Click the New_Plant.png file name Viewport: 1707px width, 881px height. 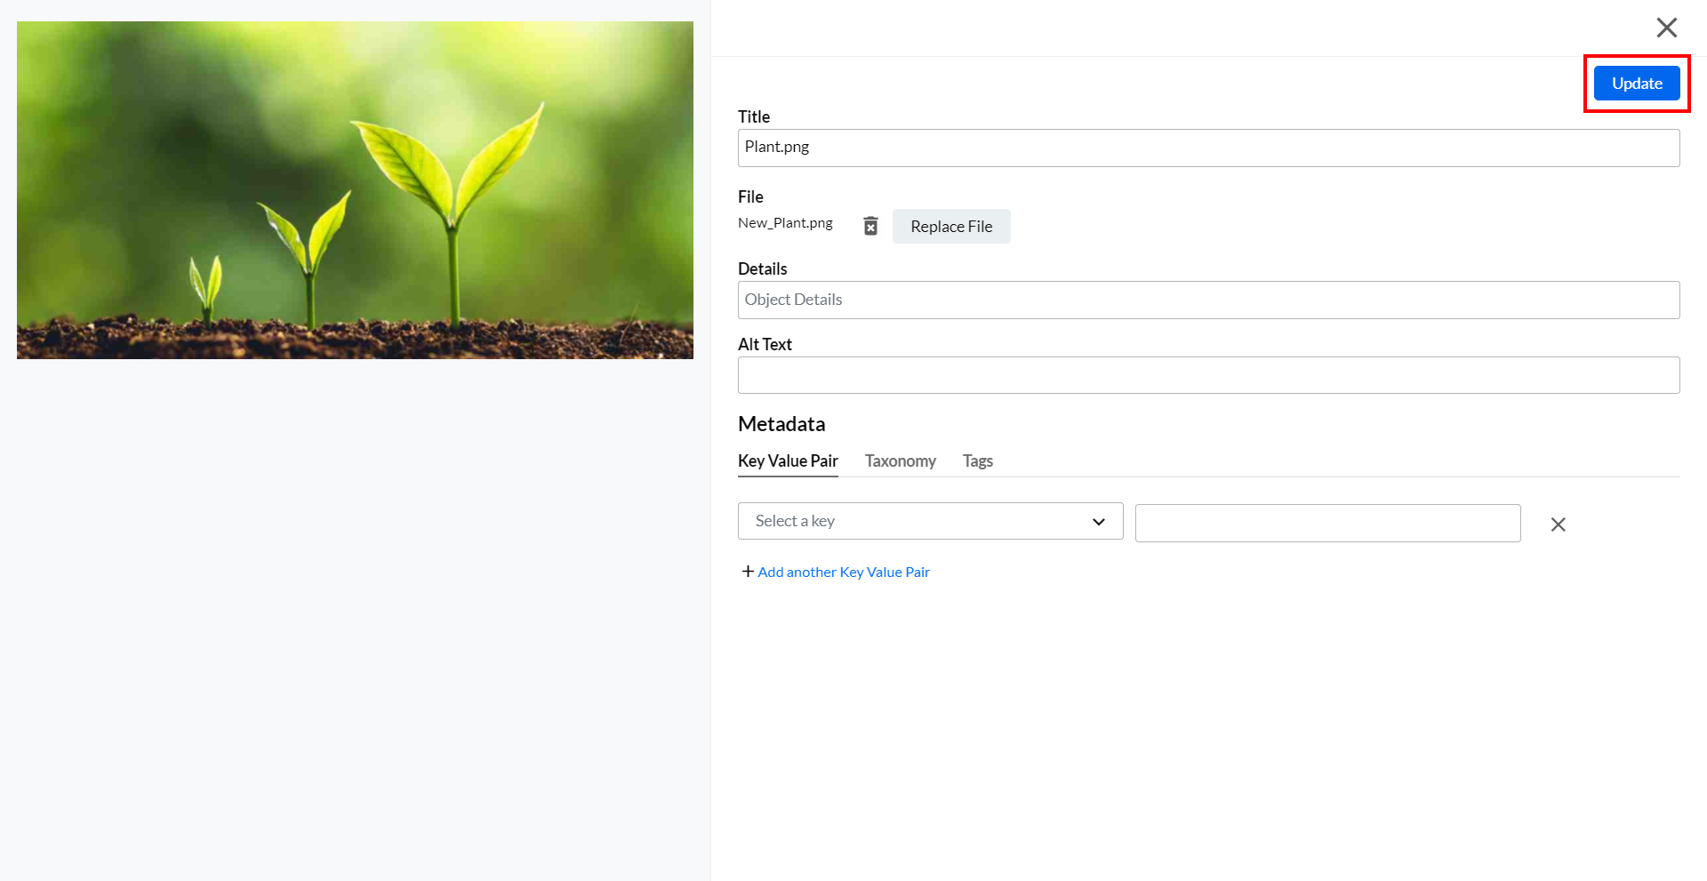785,223
